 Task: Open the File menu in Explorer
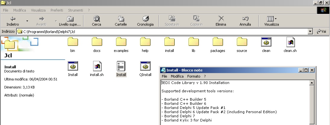pyautogui.click(x=5, y=10)
